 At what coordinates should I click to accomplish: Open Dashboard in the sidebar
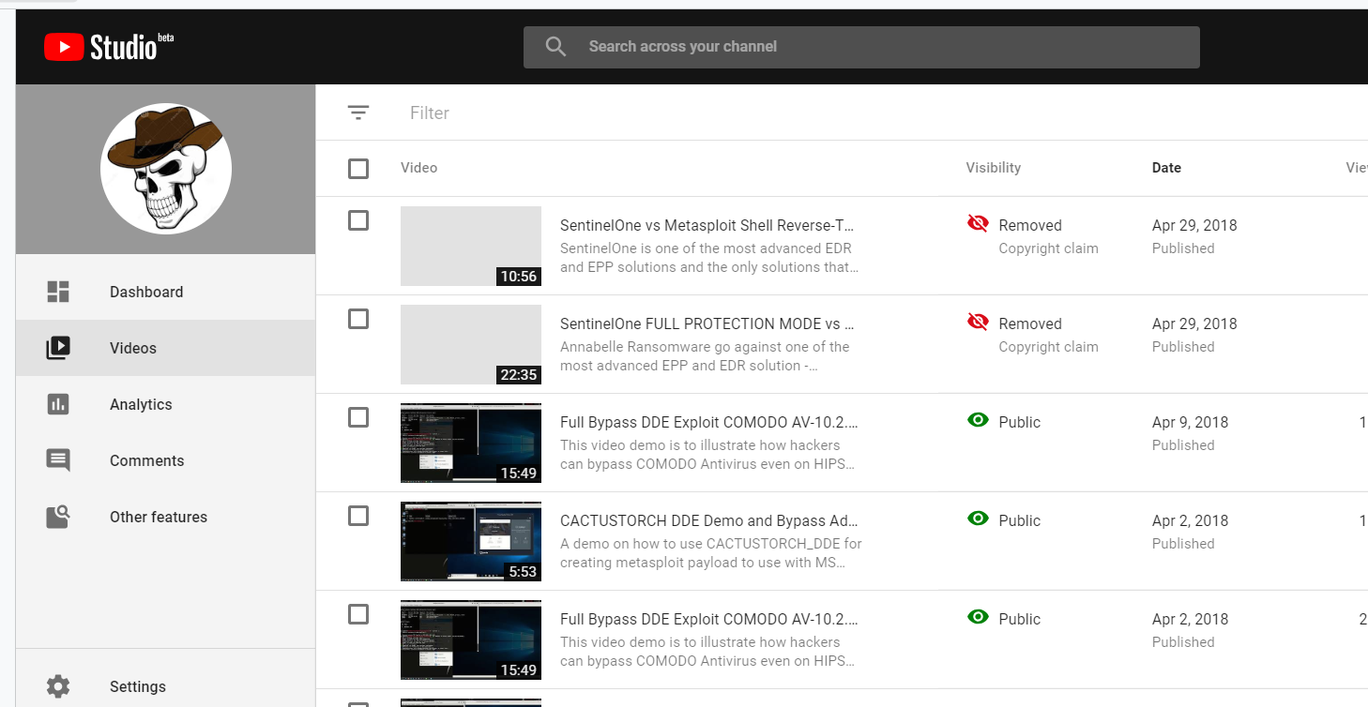click(x=165, y=292)
